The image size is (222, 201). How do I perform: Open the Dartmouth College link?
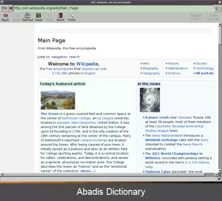click(x=76, y=118)
